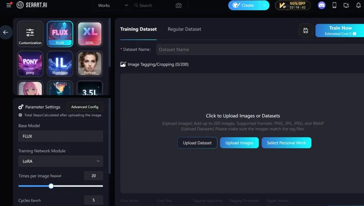This screenshot has height=206, width=364.
Task: Go back using the left arrow
Action: click(x=6, y=32)
